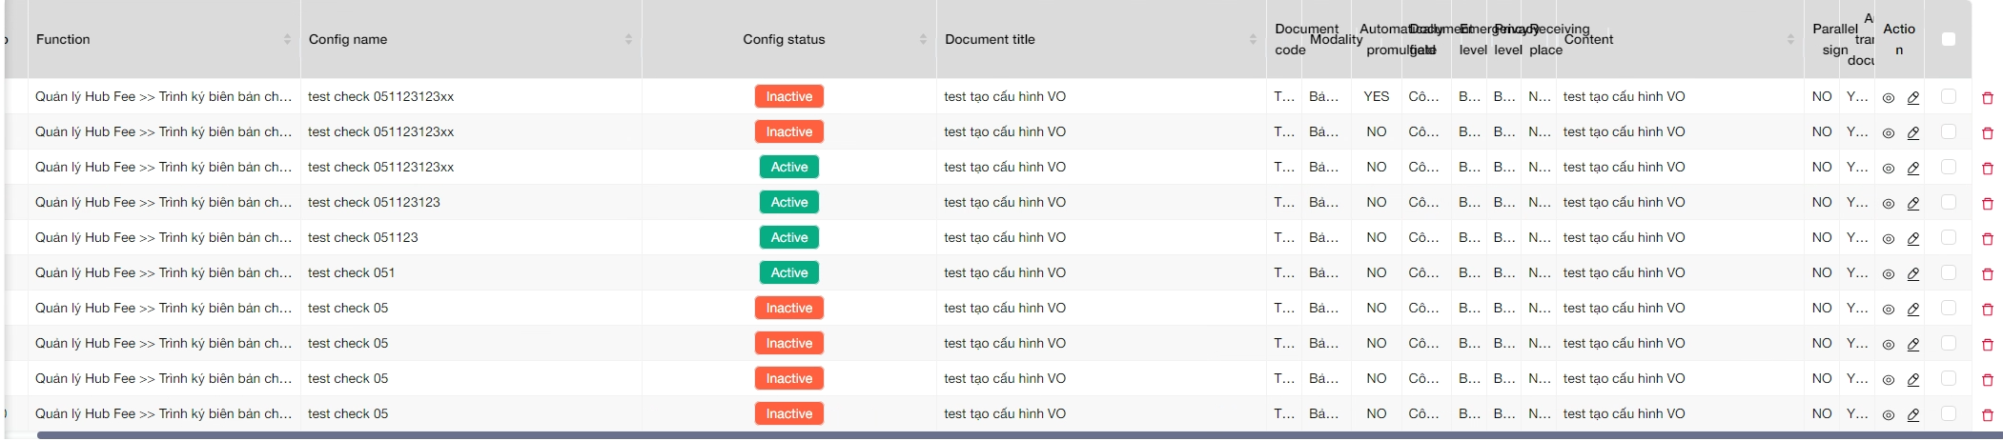Click Active badge of test check 051
The image size is (2003, 441).
[788, 272]
